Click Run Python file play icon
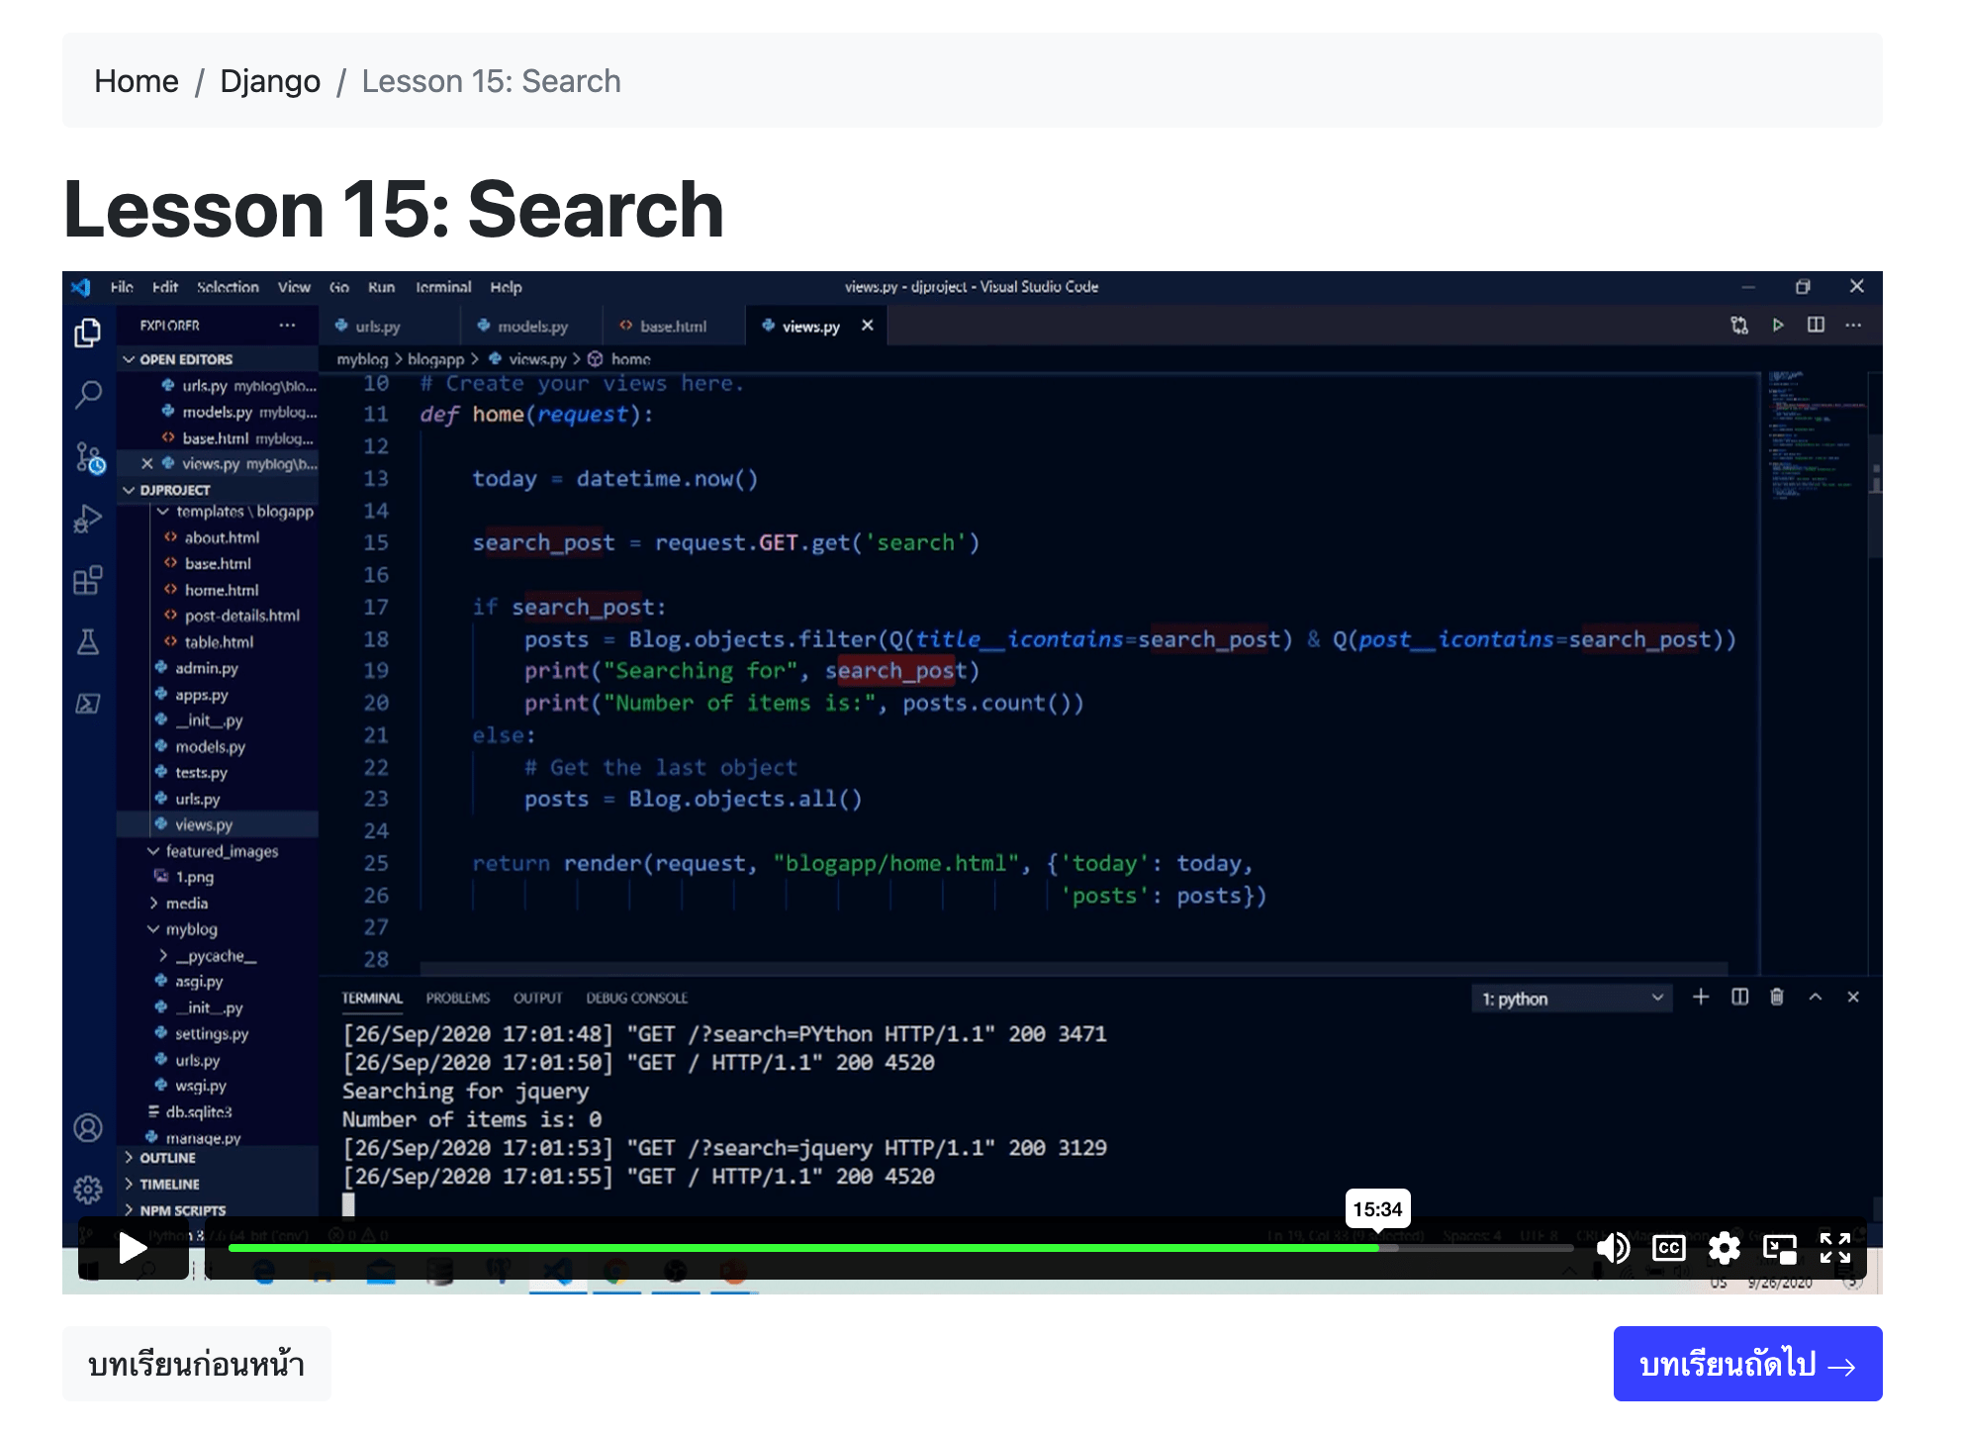The image size is (1963, 1435). 1778,325
